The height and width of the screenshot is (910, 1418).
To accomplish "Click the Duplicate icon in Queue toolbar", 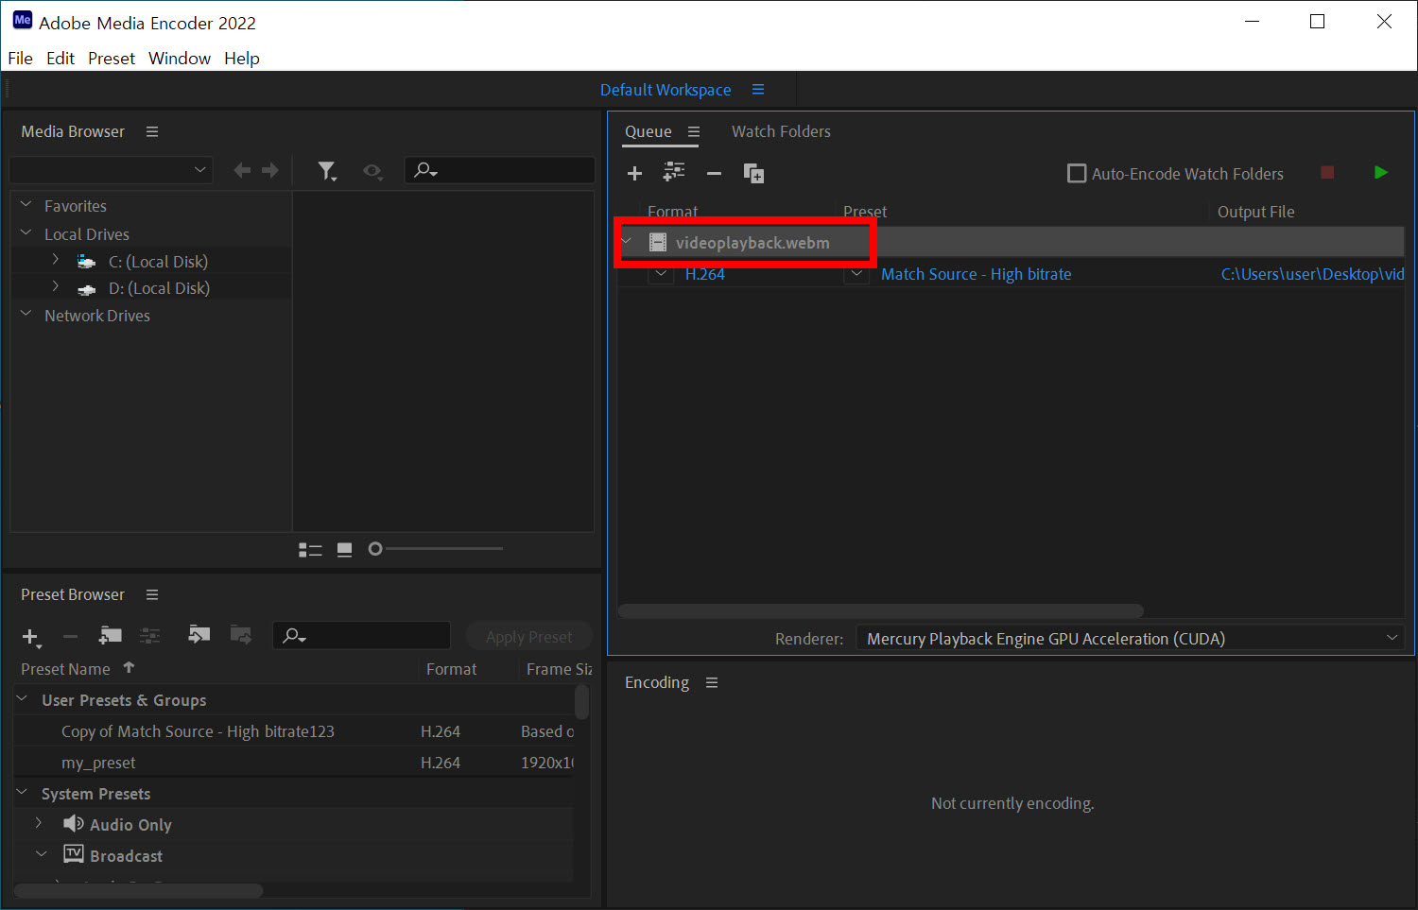I will (x=753, y=173).
